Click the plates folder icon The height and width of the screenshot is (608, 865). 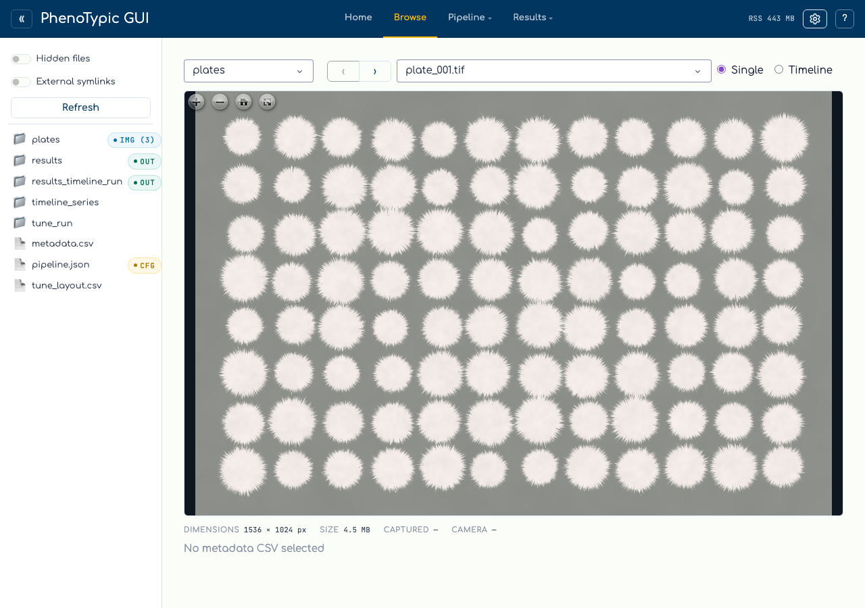point(20,139)
